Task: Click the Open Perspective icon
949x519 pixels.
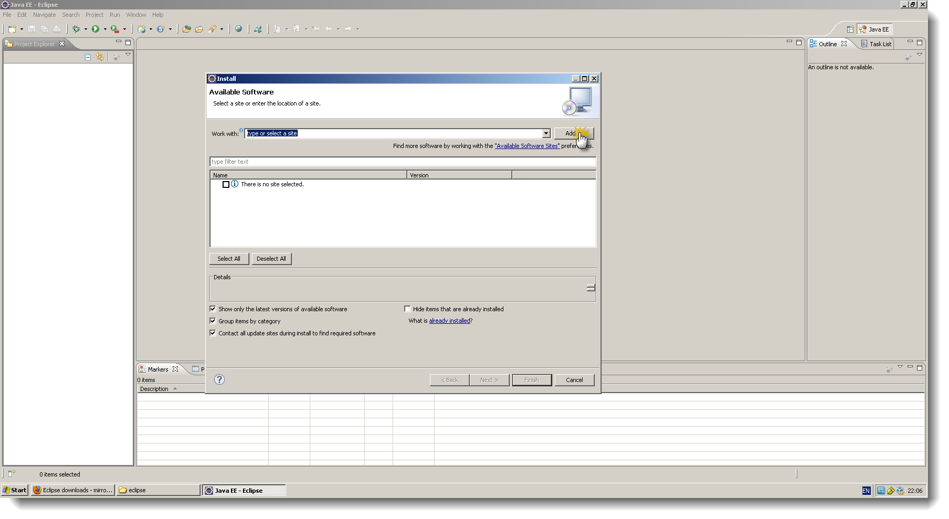Action: point(850,29)
